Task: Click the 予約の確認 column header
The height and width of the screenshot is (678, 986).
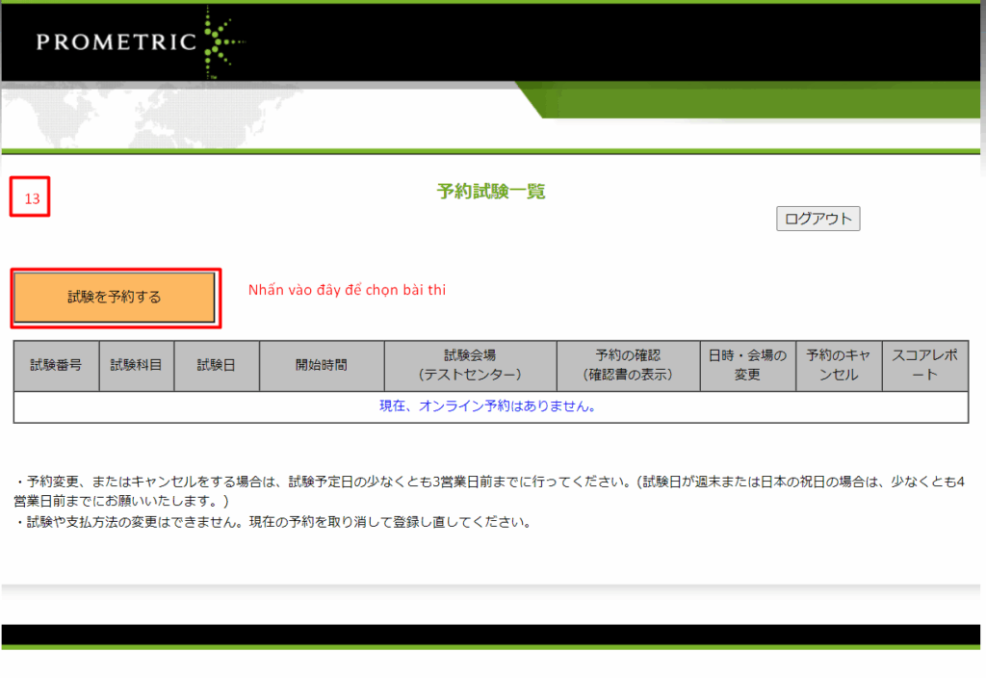Action: pyautogui.click(x=628, y=365)
